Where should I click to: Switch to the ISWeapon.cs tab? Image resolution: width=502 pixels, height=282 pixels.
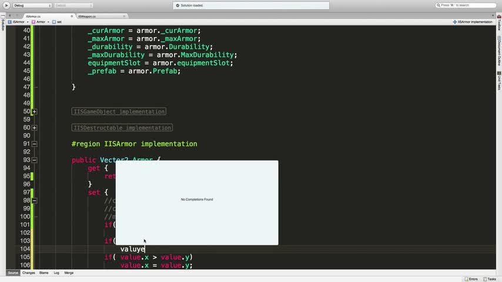click(x=87, y=16)
